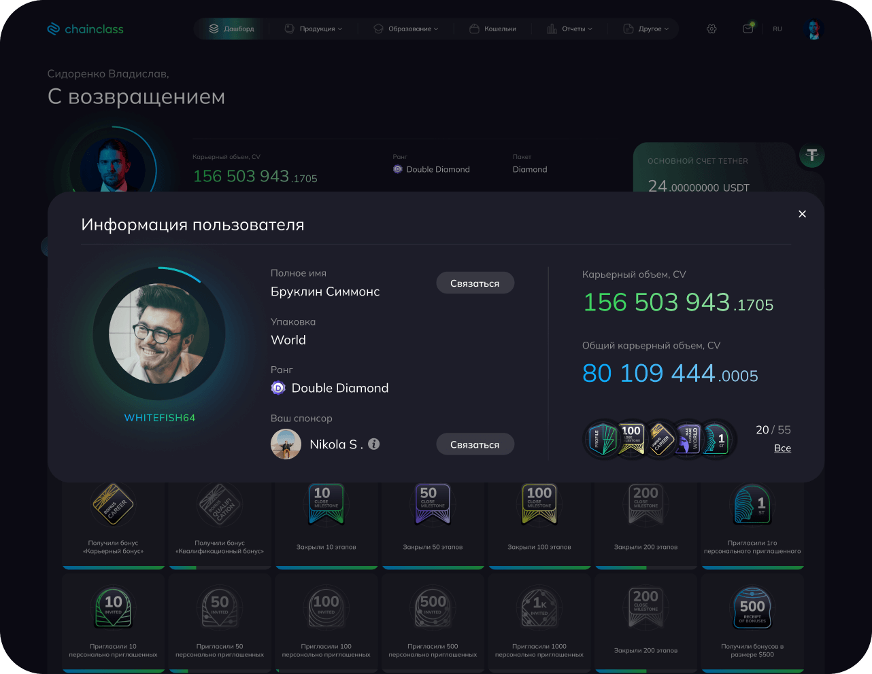The width and height of the screenshot is (872, 674).
Task: Select the Profile badge in the dialog
Action: pos(601,439)
